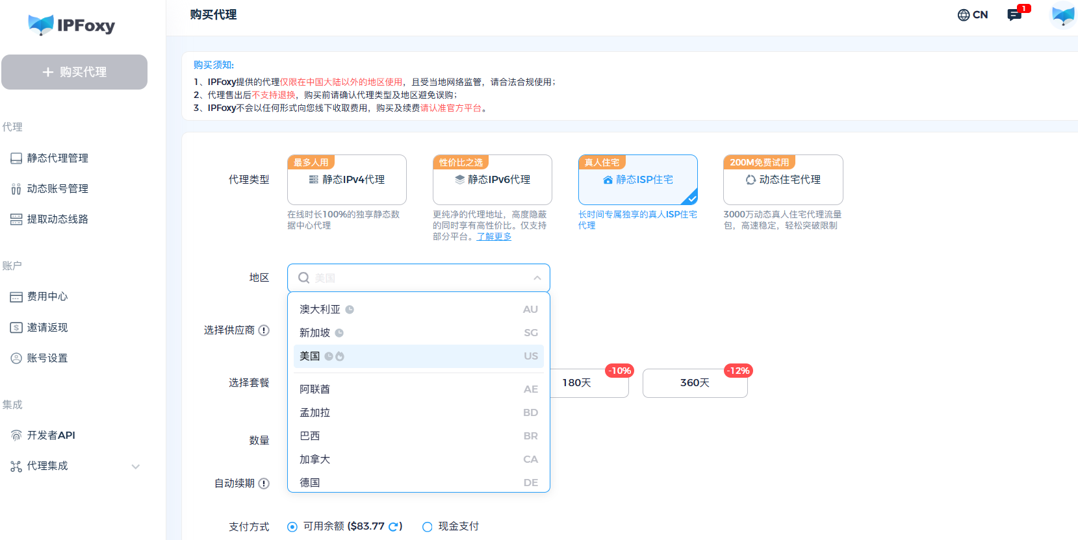Click the layers icon in 静态IPv6代理

click(459, 180)
